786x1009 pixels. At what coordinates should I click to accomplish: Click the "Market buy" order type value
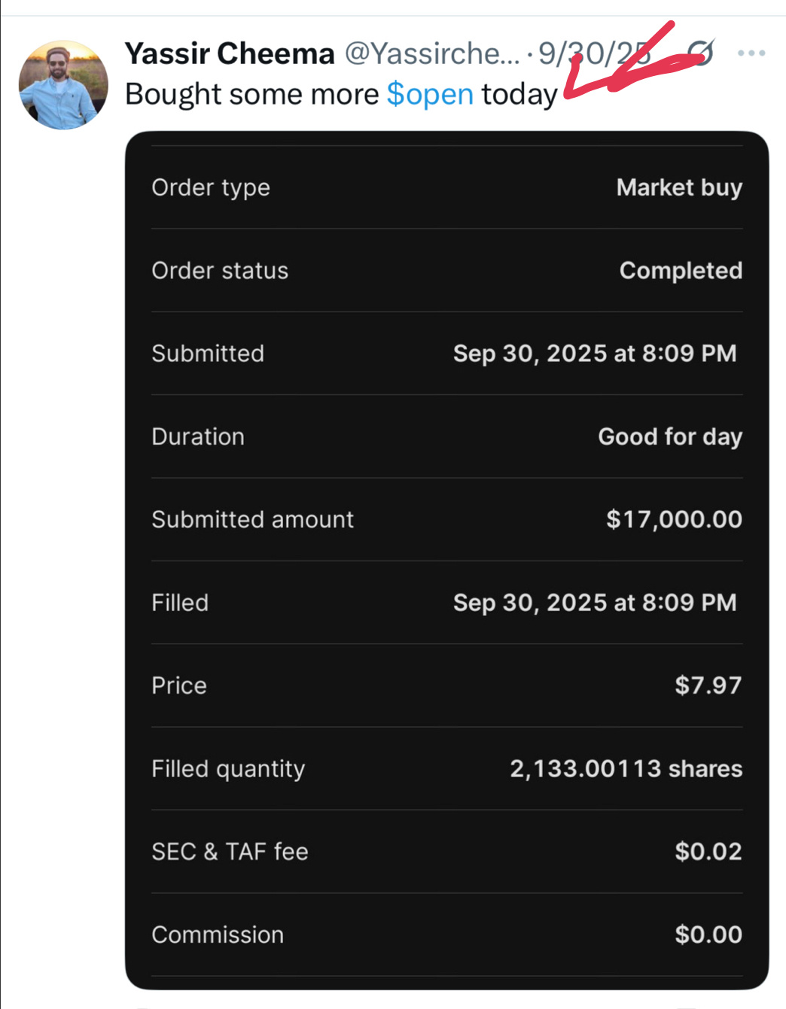pyautogui.click(x=679, y=187)
